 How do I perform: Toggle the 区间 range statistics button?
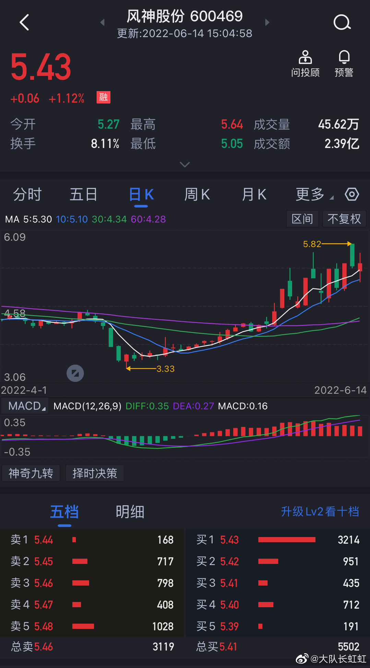tap(302, 219)
